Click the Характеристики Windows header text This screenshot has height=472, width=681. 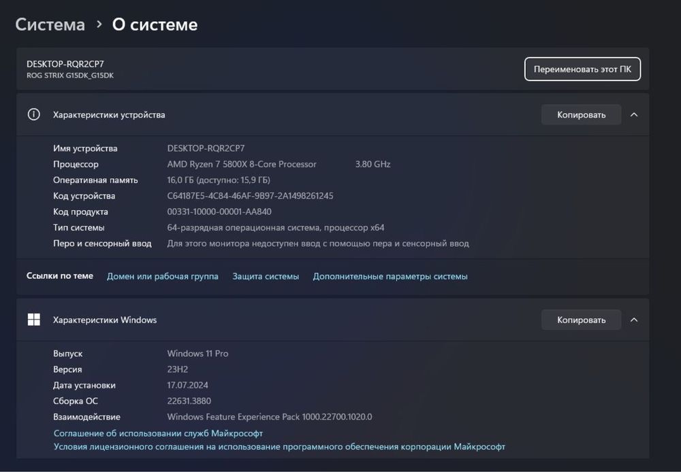105,320
